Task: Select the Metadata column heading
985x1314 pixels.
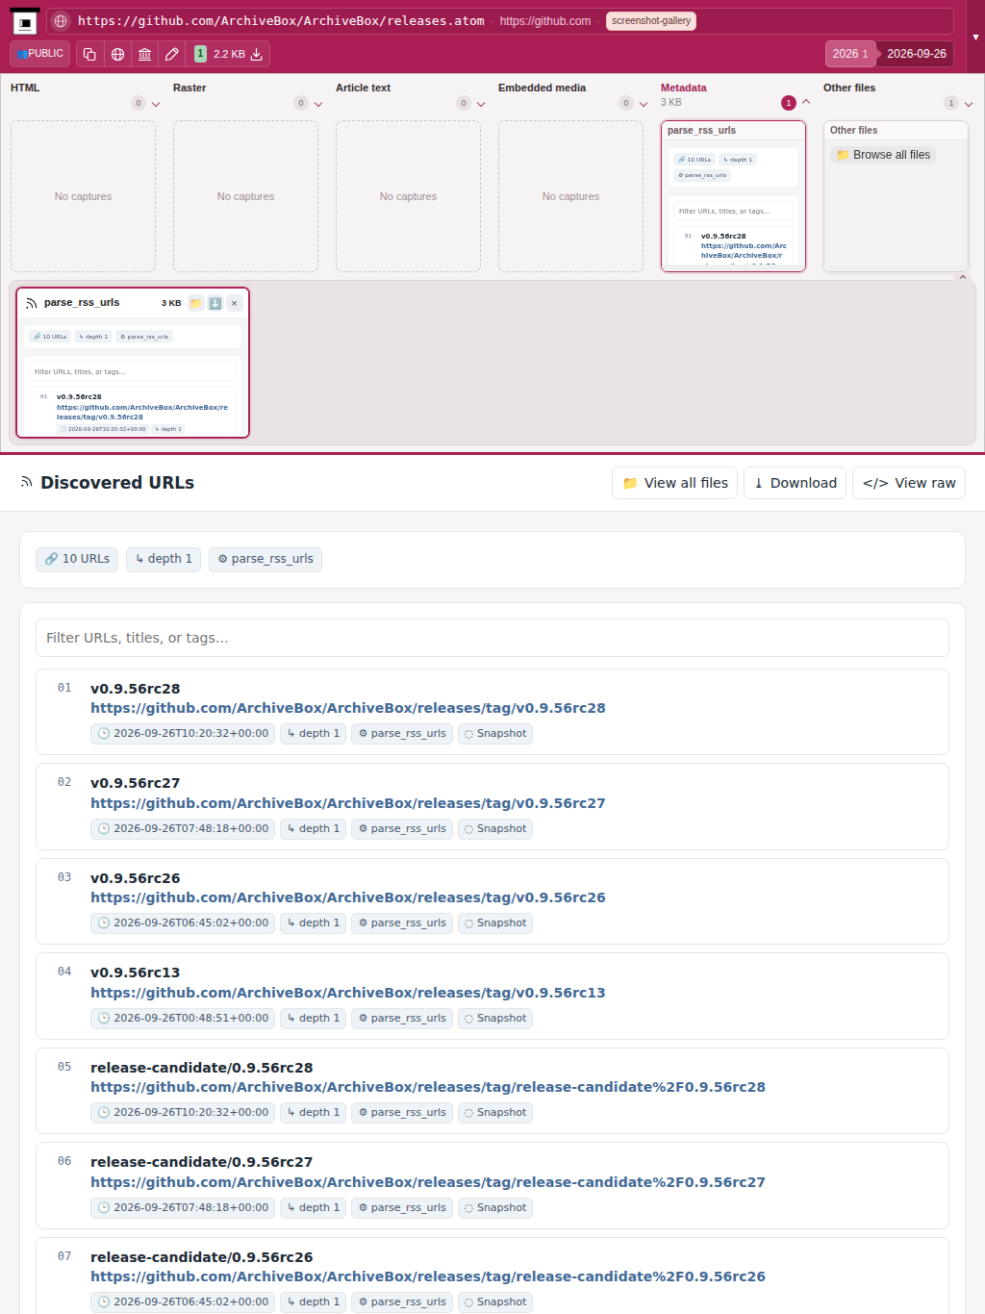Action: (x=683, y=88)
